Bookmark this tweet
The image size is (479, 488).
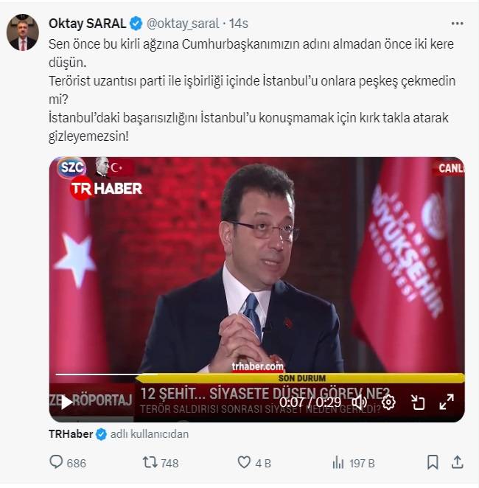pos(433,462)
